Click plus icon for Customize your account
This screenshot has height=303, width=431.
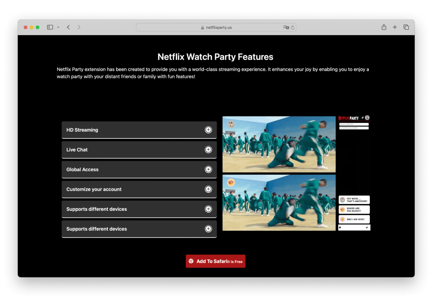(208, 189)
